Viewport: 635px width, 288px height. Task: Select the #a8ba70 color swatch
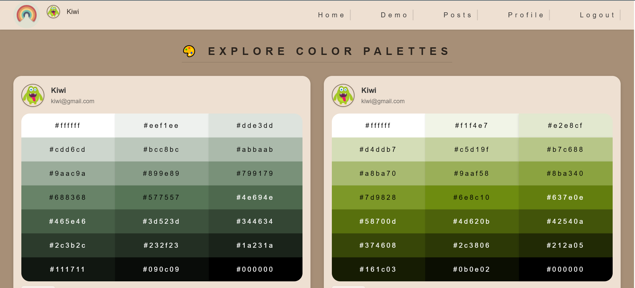379,173
